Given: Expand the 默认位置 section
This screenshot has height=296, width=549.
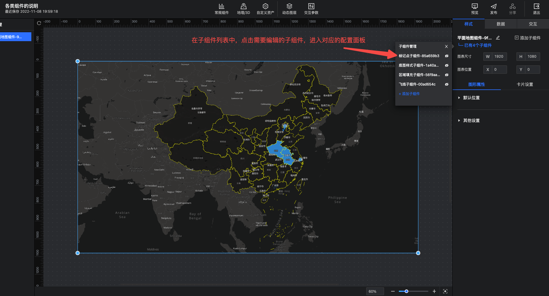Looking at the screenshot, I should click(471, 98).
